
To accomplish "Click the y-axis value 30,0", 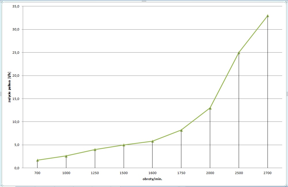I will click(16, 29).
